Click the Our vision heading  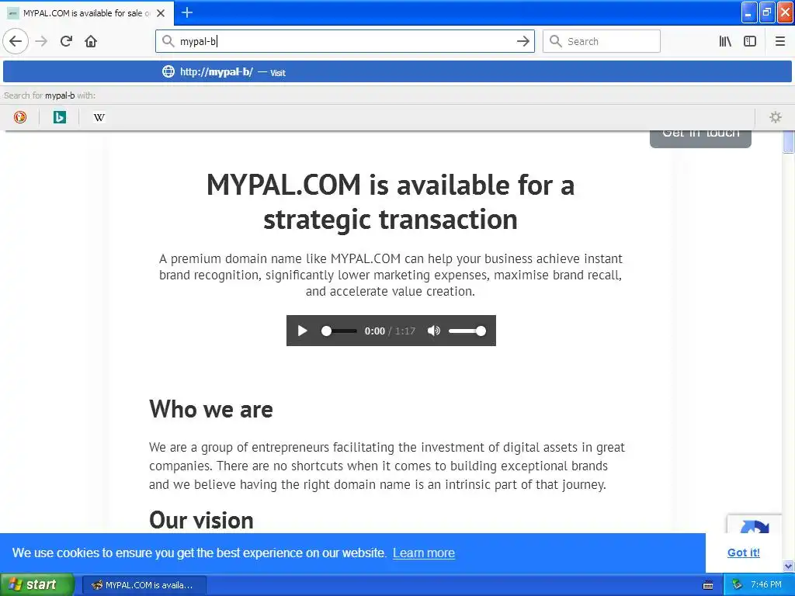201,521
